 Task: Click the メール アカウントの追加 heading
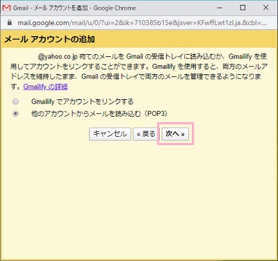click(x=49, y=39)
